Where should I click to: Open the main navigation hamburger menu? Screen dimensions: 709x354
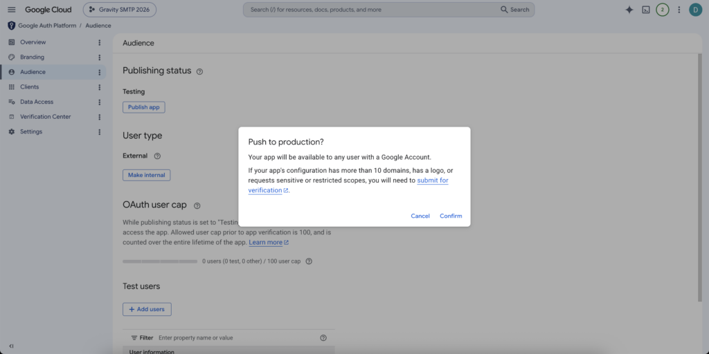(x=12, y=10)
